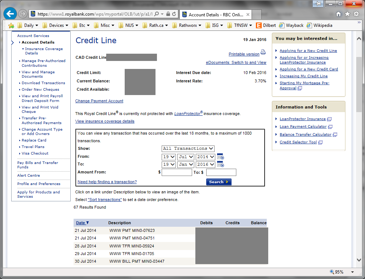
Task: Open the To date calendar picker icon
Action: [x=220, y=164]
